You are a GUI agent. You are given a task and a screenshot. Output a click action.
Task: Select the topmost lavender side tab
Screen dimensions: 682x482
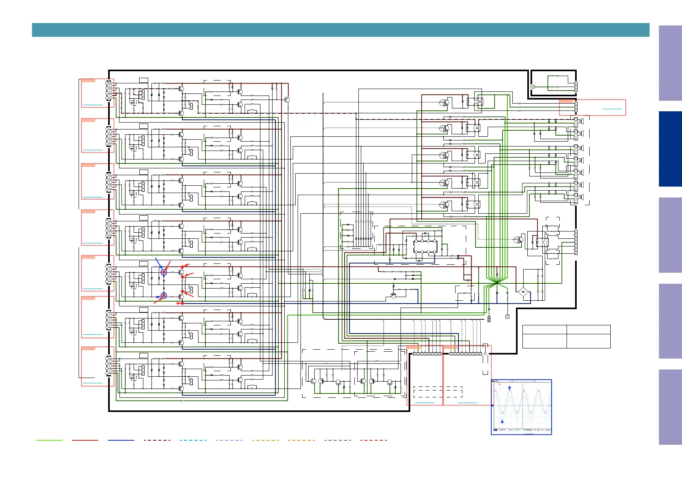pos(670,63)
